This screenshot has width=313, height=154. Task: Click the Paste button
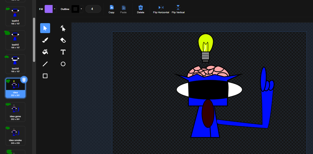[123, 9]
